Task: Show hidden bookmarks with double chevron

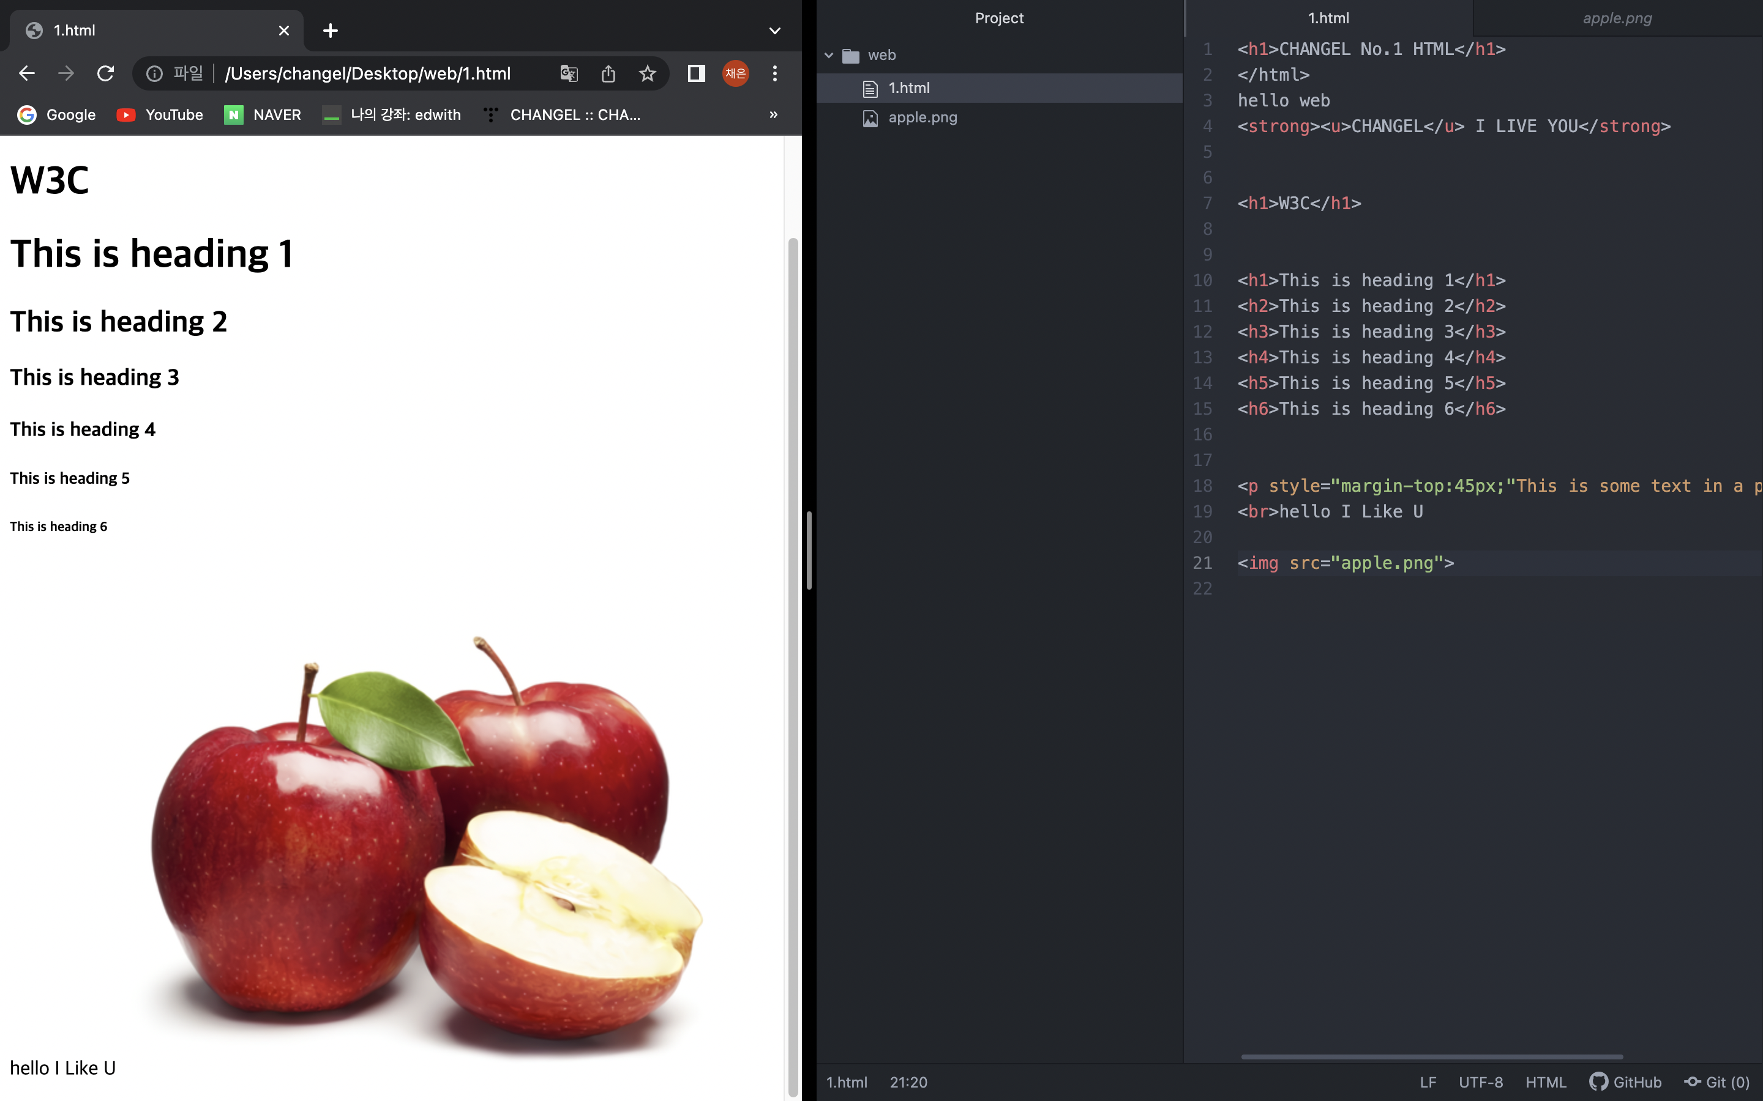Action: pos(774,114)
